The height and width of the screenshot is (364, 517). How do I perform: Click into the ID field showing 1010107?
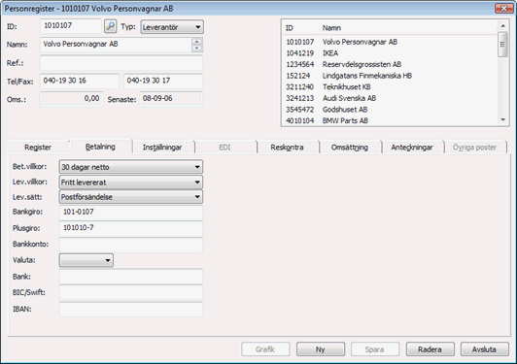(x=71, y=26)
